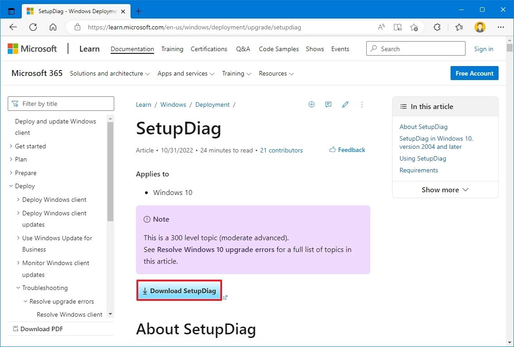514x347 pixels.
Task: Open Immersive Reader from the address bar
Action: pyautogui.click(x=398, y=27)
